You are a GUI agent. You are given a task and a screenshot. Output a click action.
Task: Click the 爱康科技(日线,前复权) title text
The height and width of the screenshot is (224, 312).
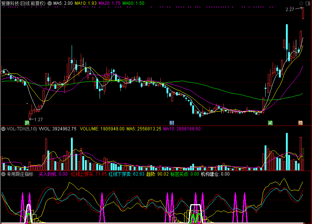[23, 3]
